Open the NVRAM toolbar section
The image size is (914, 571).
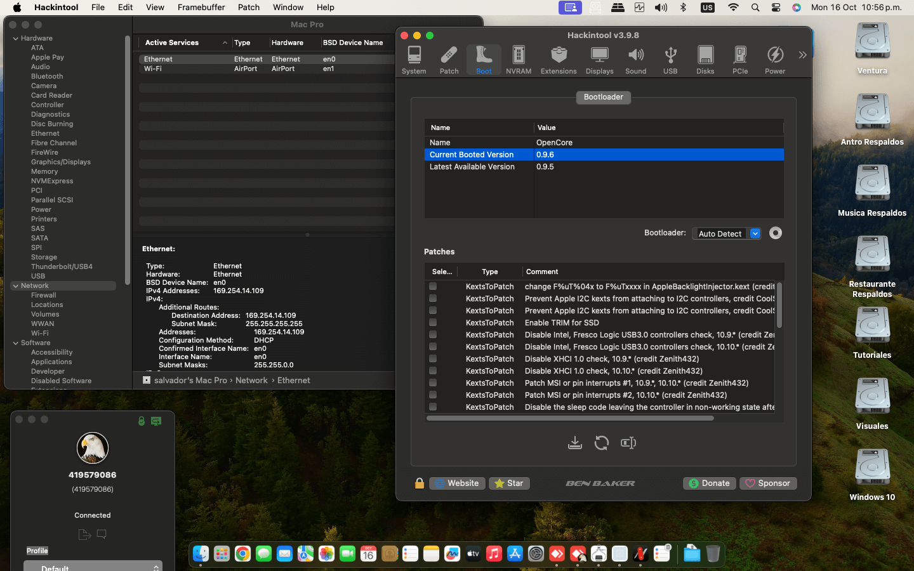(x=518, y=60)
